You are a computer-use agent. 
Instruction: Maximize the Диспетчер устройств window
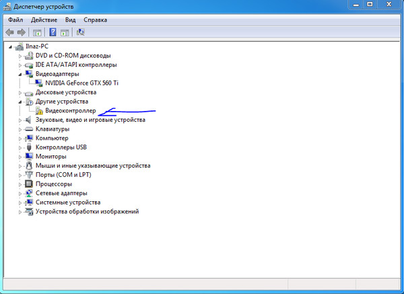coord(370,5)
